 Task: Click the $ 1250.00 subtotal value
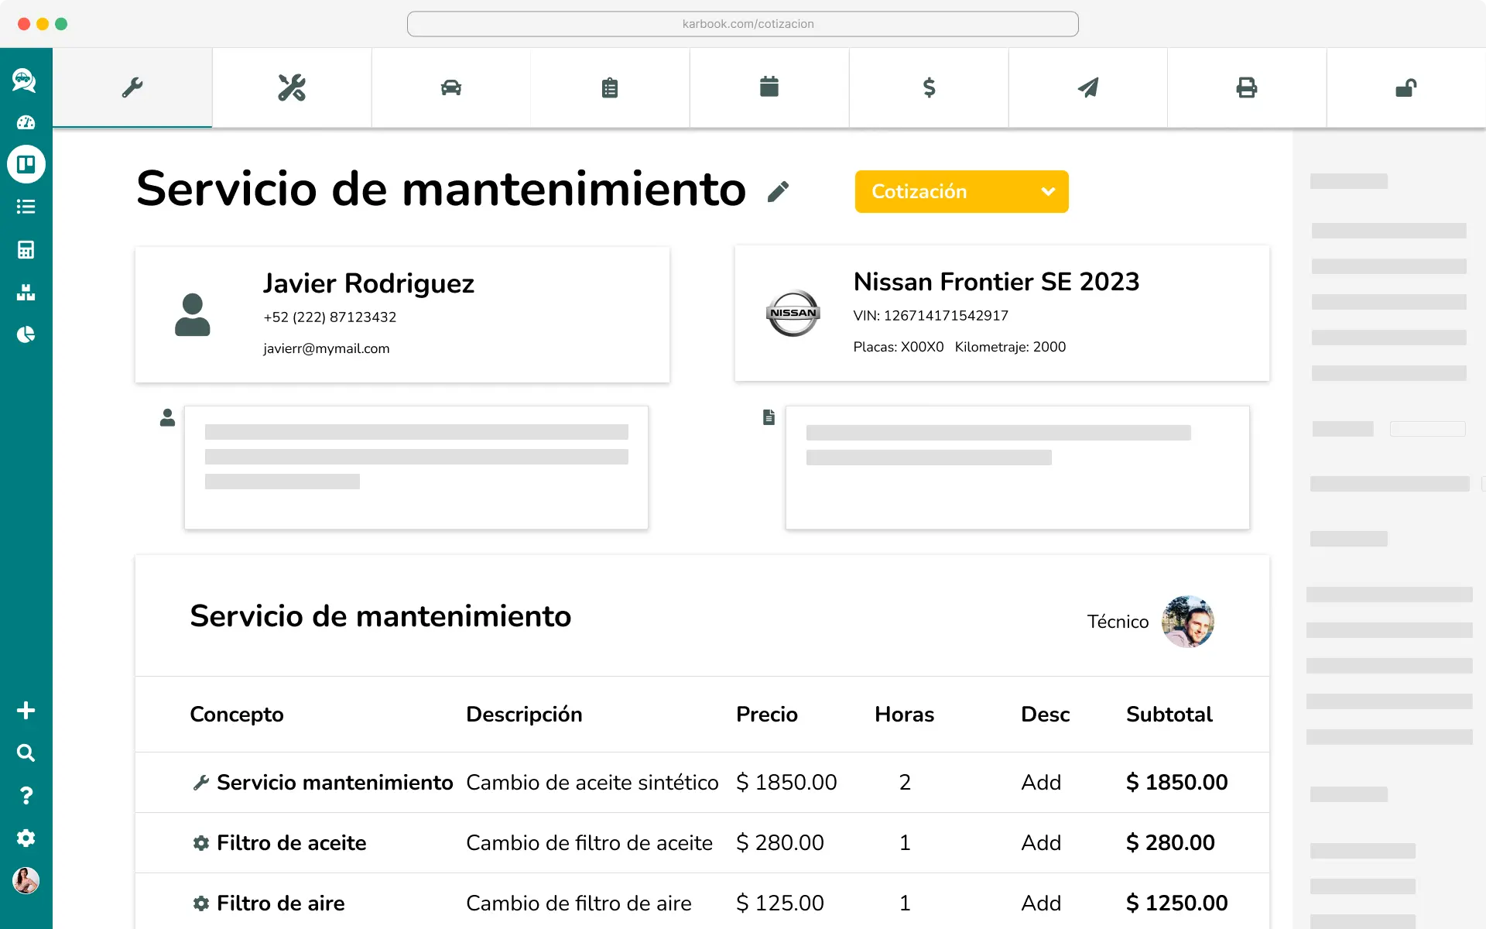1177,903
